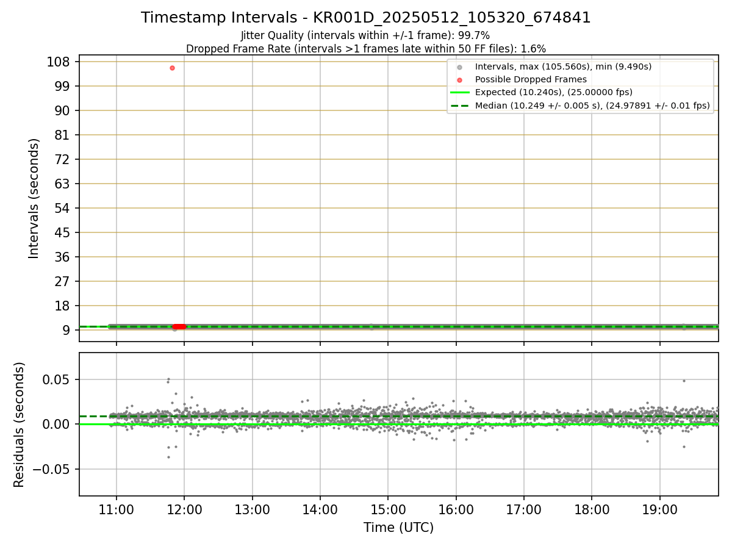Click the dashed green line sample in the legend

click(x=460, y=106)
